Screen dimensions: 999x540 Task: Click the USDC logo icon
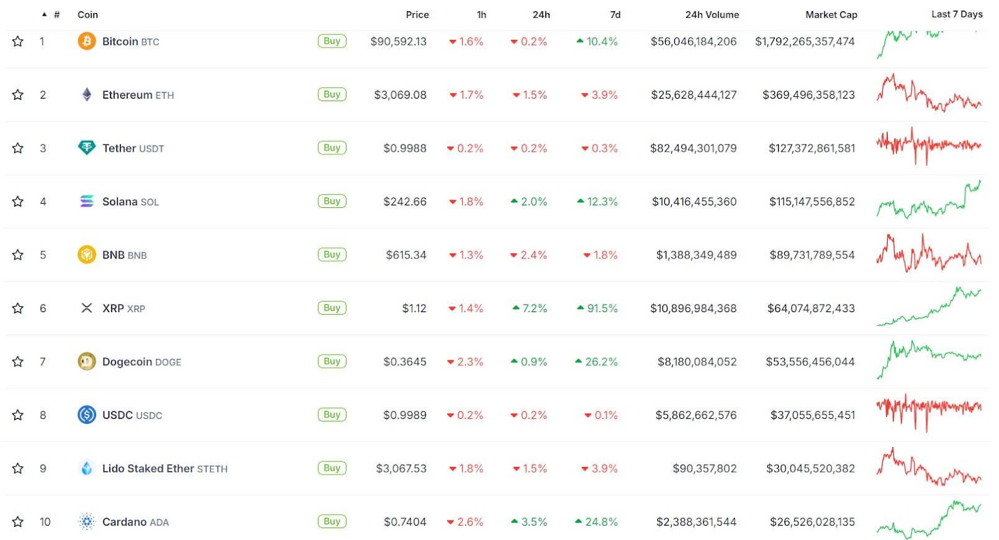[x=87, y=415]
